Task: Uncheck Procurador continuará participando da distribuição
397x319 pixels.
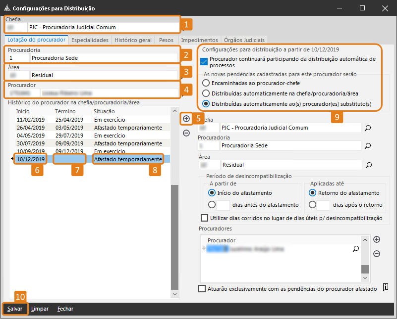Action: tap(204, 62)
